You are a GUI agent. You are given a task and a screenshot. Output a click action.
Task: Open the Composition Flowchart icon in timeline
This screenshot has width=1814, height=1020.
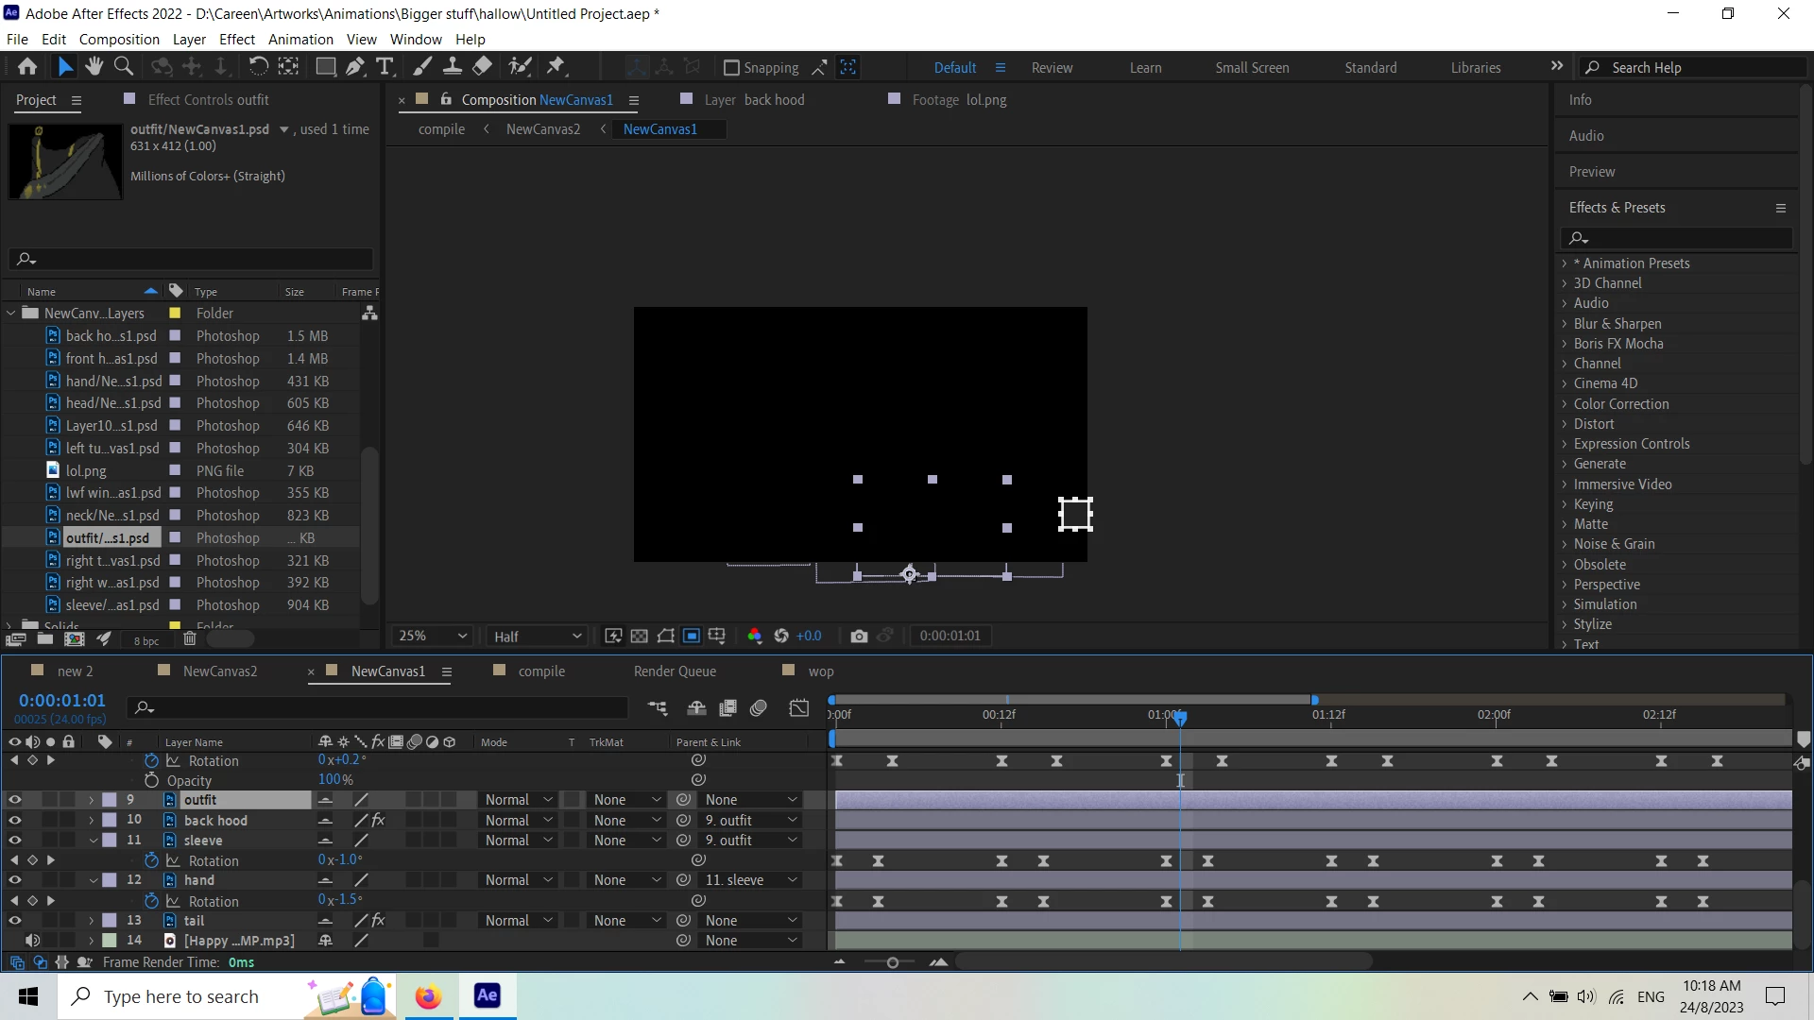tap(658, 708)
